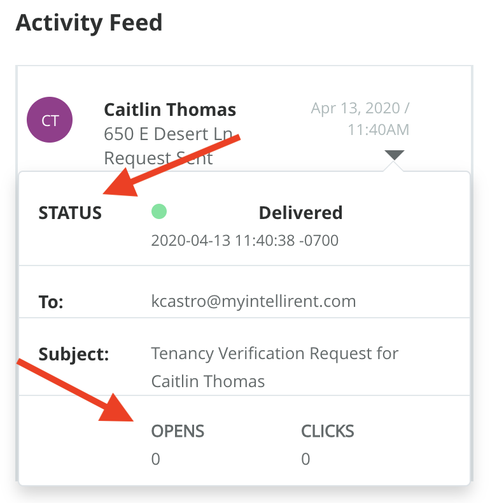The width and height of the screenshot is (490, 503).
Task: Collapse the details using the gray triangle arrow
Action: click(394, 155)
